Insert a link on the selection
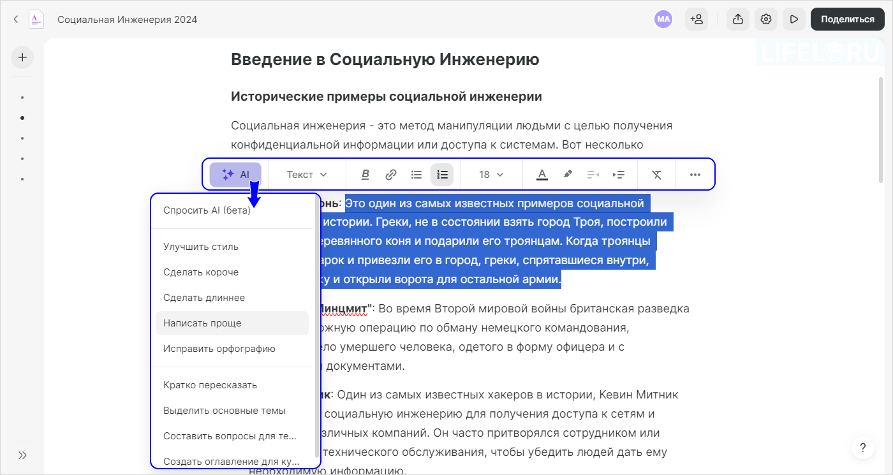The width and height of the screenshot is (893, 475). point(390,174)
